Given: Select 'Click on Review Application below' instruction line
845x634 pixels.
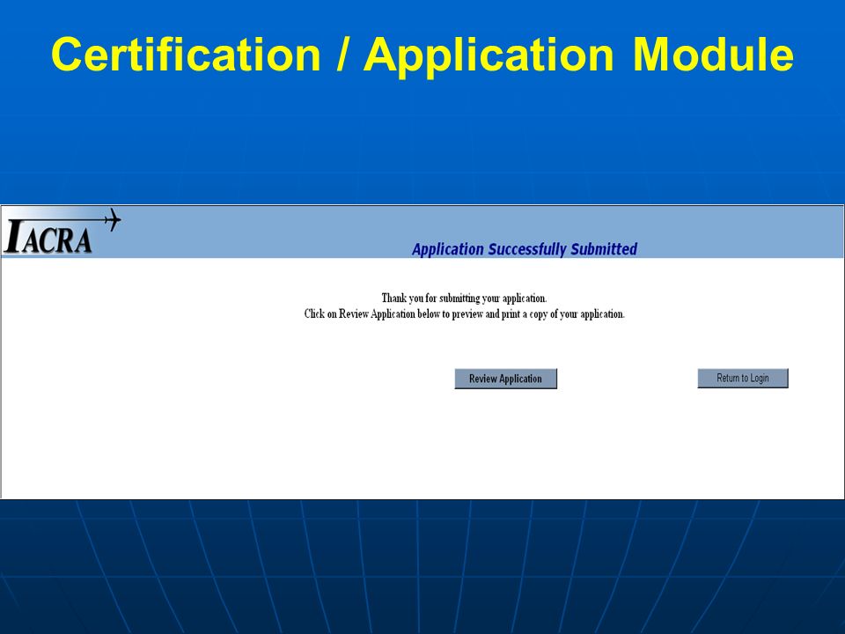Looking at the screenshot, I should (x=464, y=313).
